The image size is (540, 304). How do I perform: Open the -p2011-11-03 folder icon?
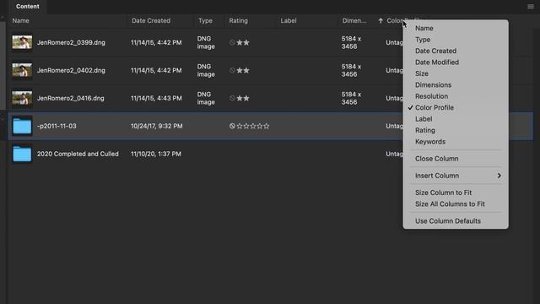point(22,126)
